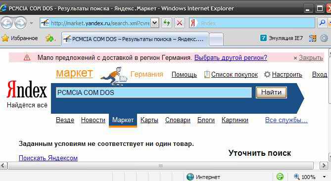
Task: Add to favorites bar star-plus icon
Action: coord(50,38)
